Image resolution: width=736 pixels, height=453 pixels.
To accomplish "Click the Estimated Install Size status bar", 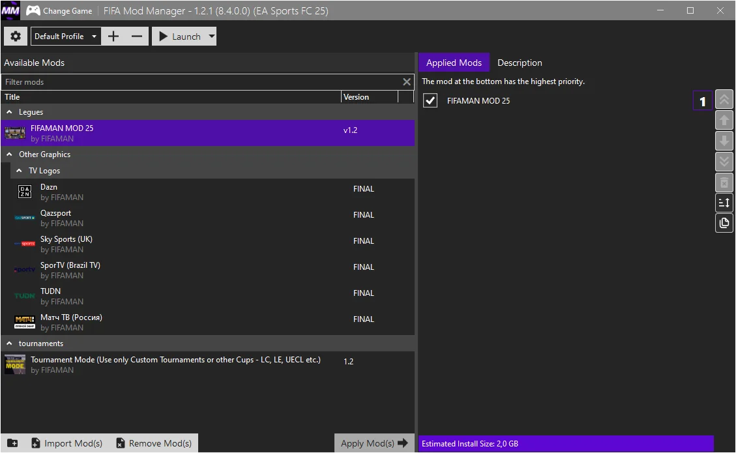I will [566, 444].
